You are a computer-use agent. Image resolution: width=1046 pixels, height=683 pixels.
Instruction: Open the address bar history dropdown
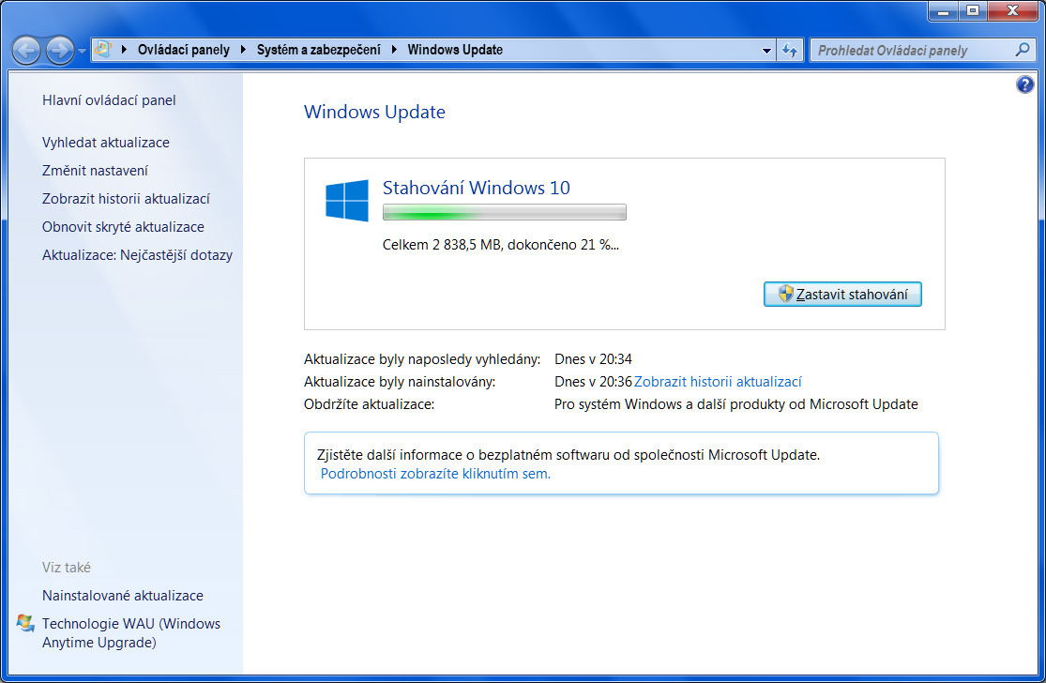766,50
